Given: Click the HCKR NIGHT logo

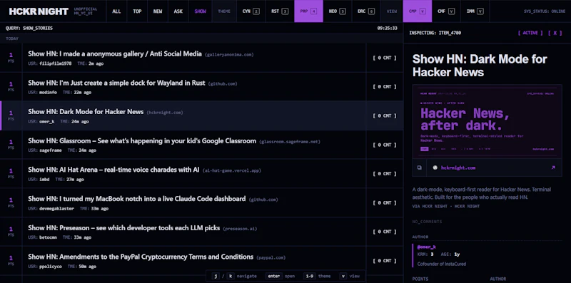Looking at the screenshot, I should pos(39,11).
